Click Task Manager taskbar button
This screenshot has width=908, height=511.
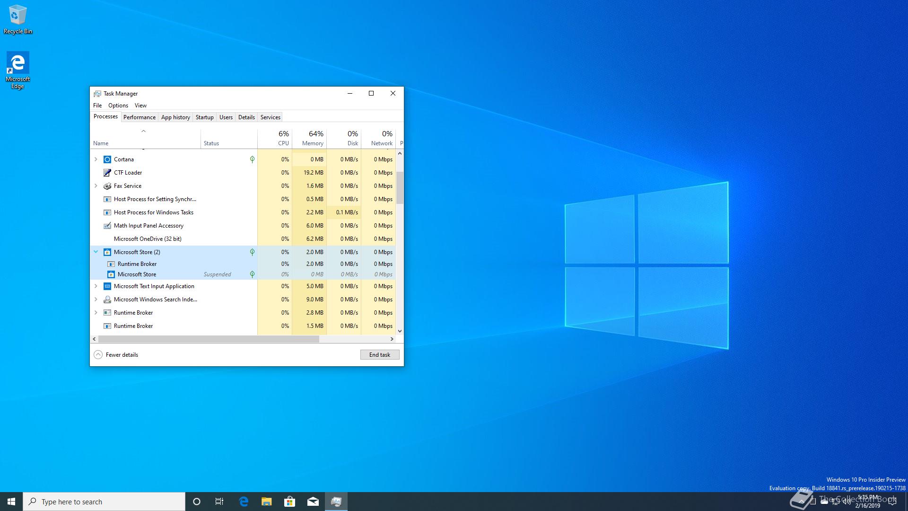(x=336, y=502)
